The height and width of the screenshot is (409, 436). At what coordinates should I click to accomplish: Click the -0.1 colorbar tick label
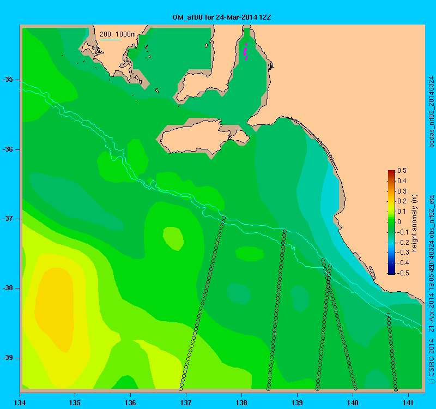(403, 232)
